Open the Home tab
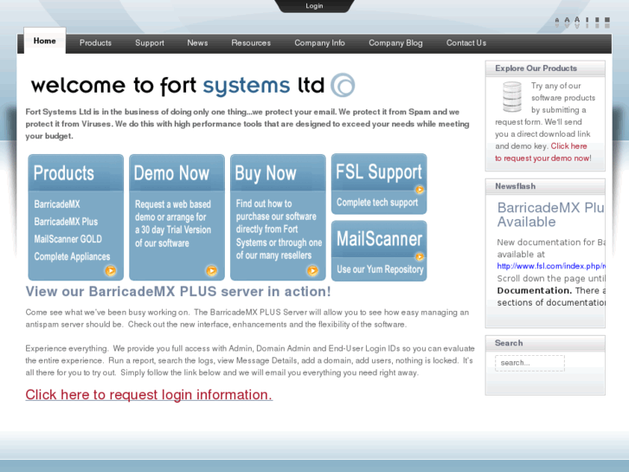Screen dimensions: 629x472 44,41
